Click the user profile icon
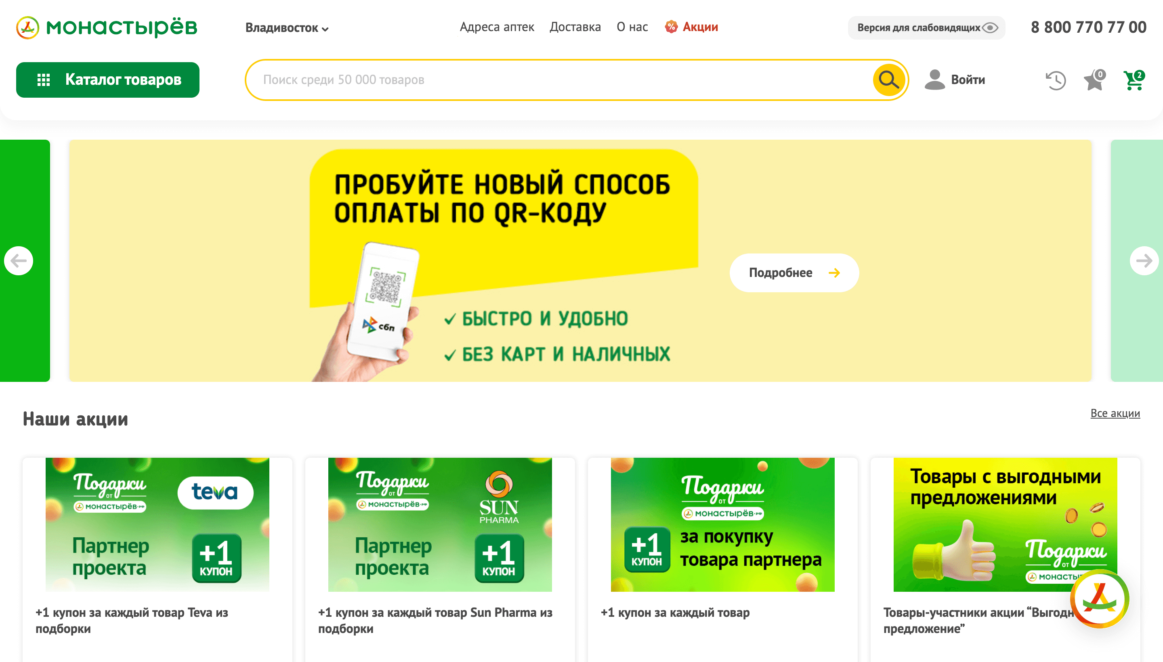This screenshot has height=662, width=1163. pyautogui.click(x=935, y=80)
